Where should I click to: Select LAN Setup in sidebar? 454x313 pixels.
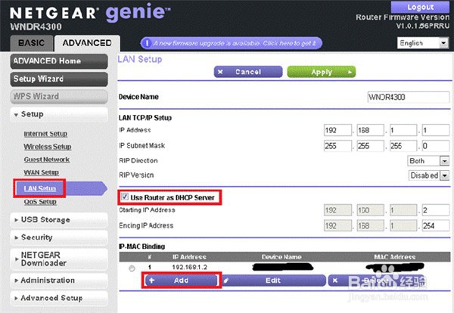pos(39,188)
